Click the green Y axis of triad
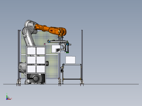 [x=7, y=97]
